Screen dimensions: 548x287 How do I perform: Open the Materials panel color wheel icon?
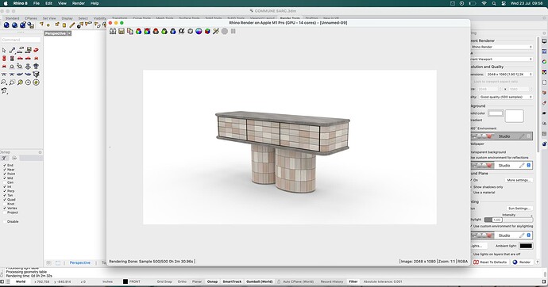[x=544, y=62]
